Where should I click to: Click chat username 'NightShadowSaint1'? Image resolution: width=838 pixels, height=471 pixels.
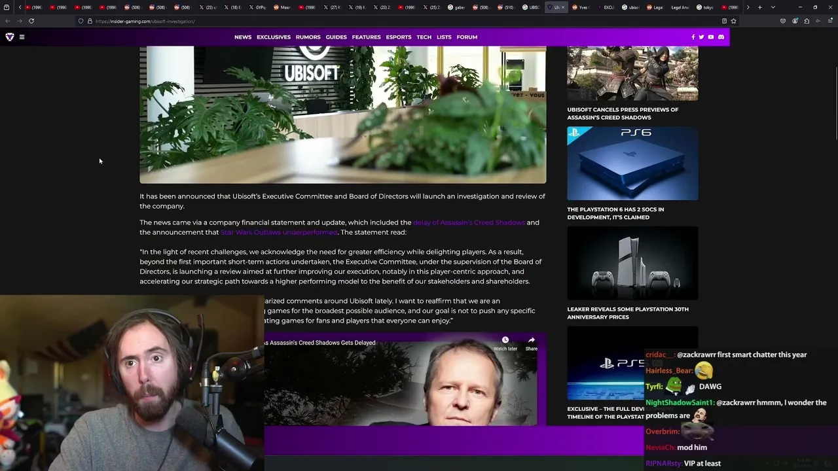click(680, 403)
